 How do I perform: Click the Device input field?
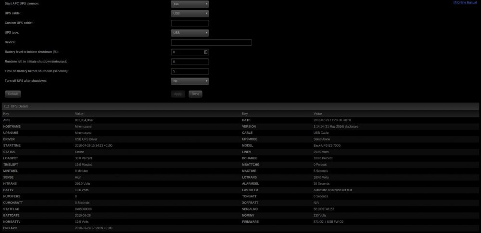[x=211, y=42]
